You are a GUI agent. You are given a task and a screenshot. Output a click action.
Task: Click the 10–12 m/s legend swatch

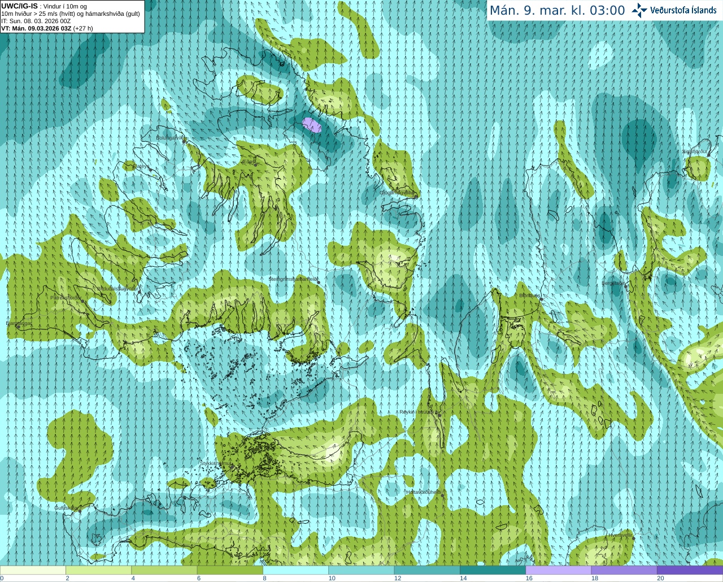[x=361, y=570]
